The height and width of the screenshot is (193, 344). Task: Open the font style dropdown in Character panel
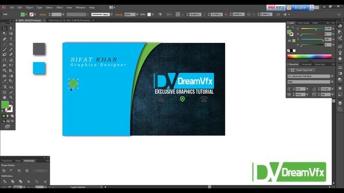pyautogui.click(x=332, y=81)
